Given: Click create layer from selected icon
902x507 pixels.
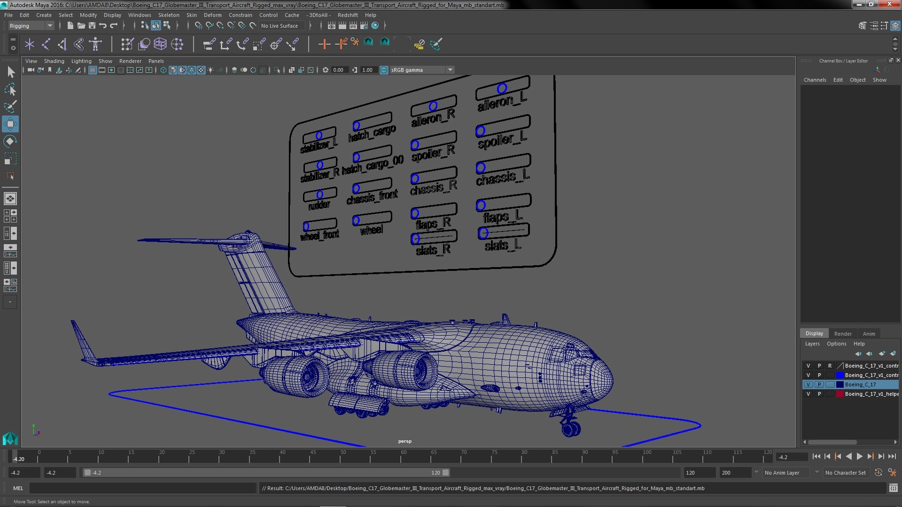Looking at the screenshot, I should [893, 353].
